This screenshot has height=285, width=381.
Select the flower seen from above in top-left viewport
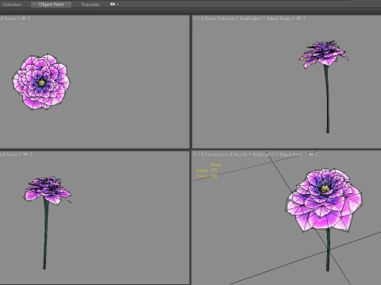[41, 82]
